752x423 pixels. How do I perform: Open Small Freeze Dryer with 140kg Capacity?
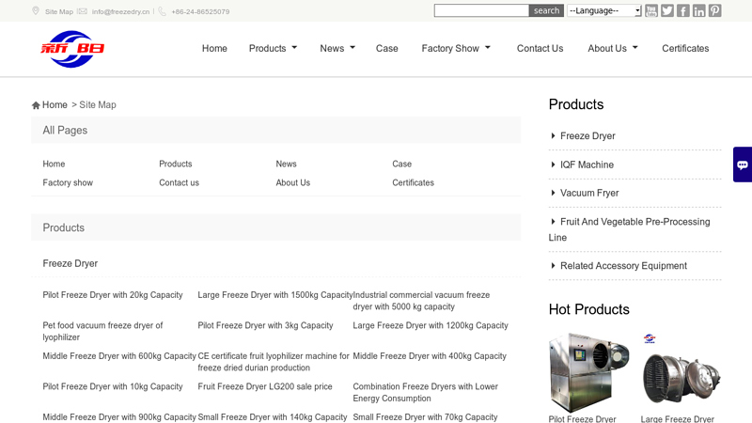tap(273, 417)
